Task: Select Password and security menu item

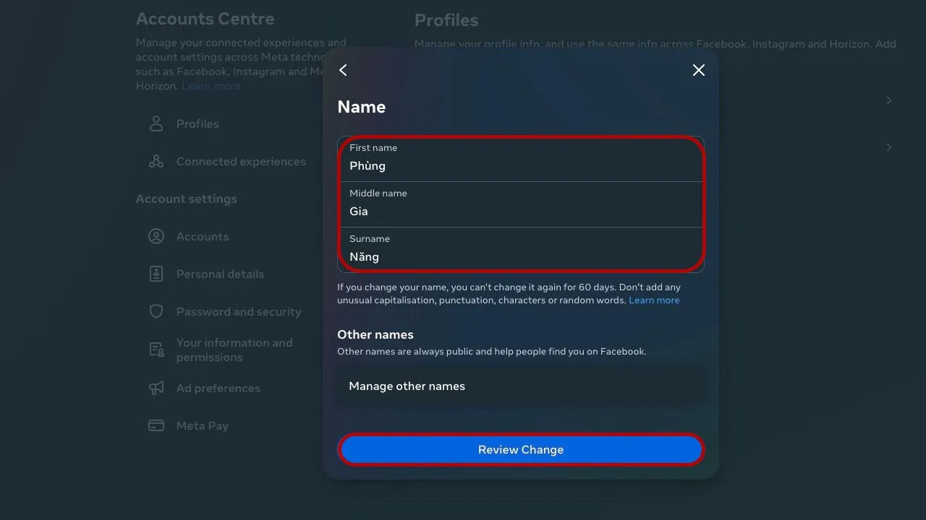Action: pos(238,312)
